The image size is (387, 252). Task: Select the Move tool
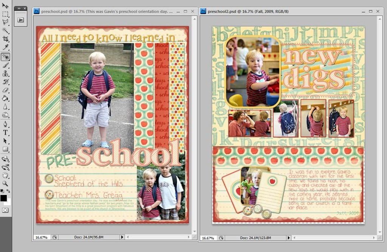tap(5, 5)
